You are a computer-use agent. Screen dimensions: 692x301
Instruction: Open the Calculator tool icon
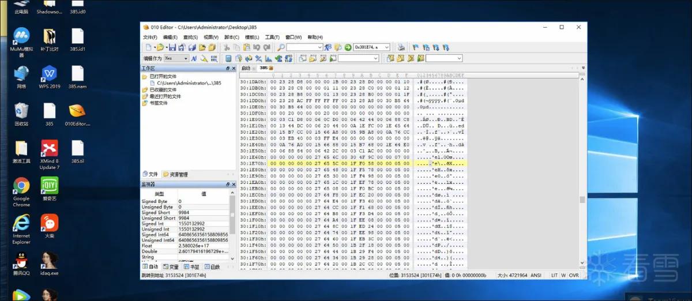[x=228, y=58]
